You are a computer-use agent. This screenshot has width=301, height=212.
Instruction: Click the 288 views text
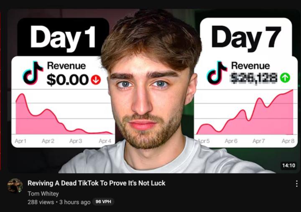pyautogui.click(x=41, y=202)
